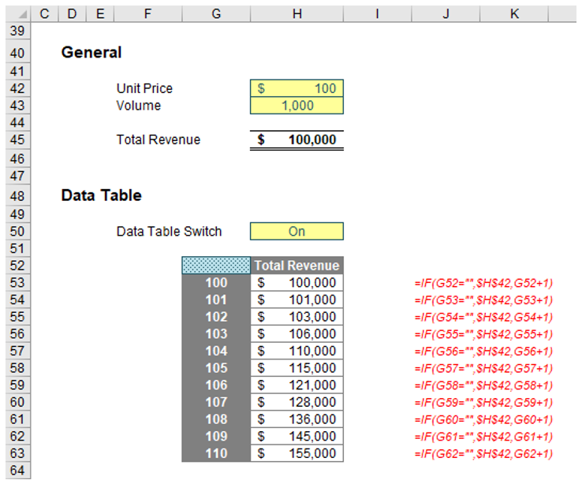
Task: Click the red formula text referencing G58
Action: [483, 385]
